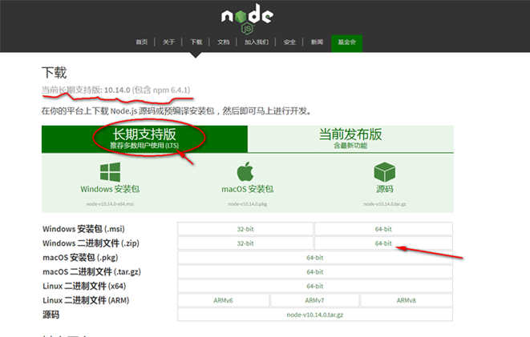The height and width of the screenshot is (337, 530).
Task: Click the green source code cube icon
Action: (385, 172)
